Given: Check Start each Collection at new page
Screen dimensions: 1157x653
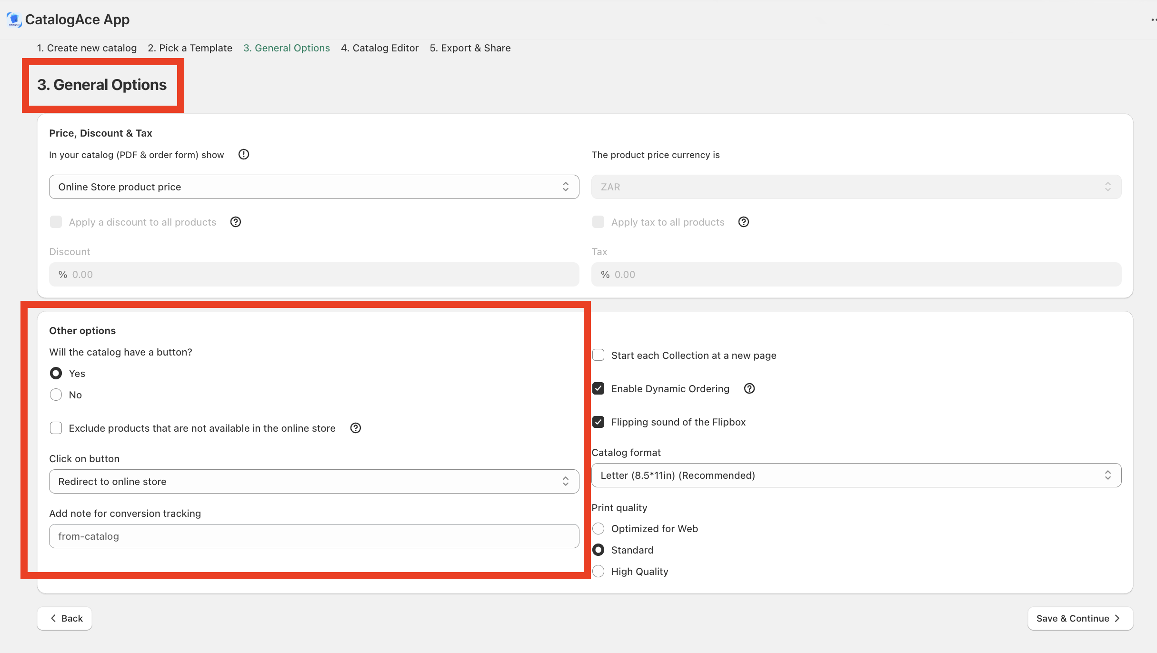Looking at the screenshot, I should pyautogui.click(x=598, y=355).
